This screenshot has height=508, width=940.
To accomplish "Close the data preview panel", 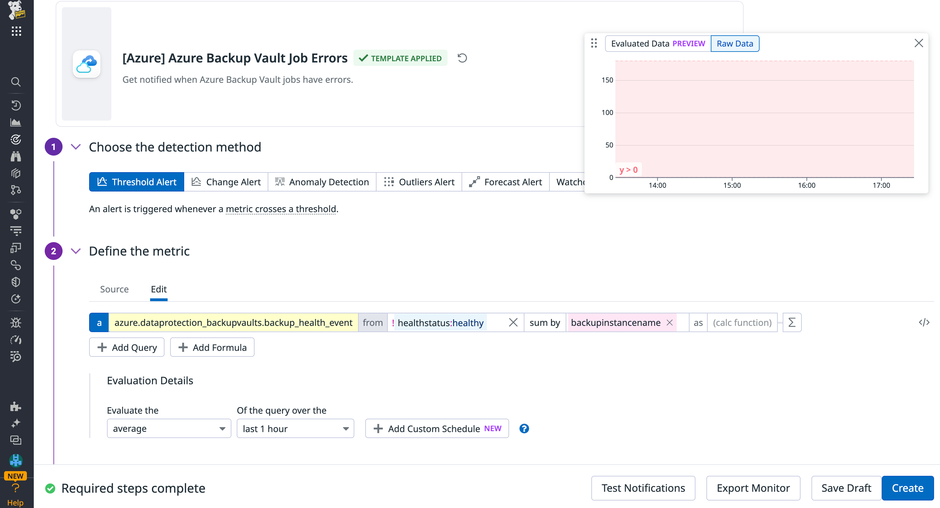I will point(919,43).
